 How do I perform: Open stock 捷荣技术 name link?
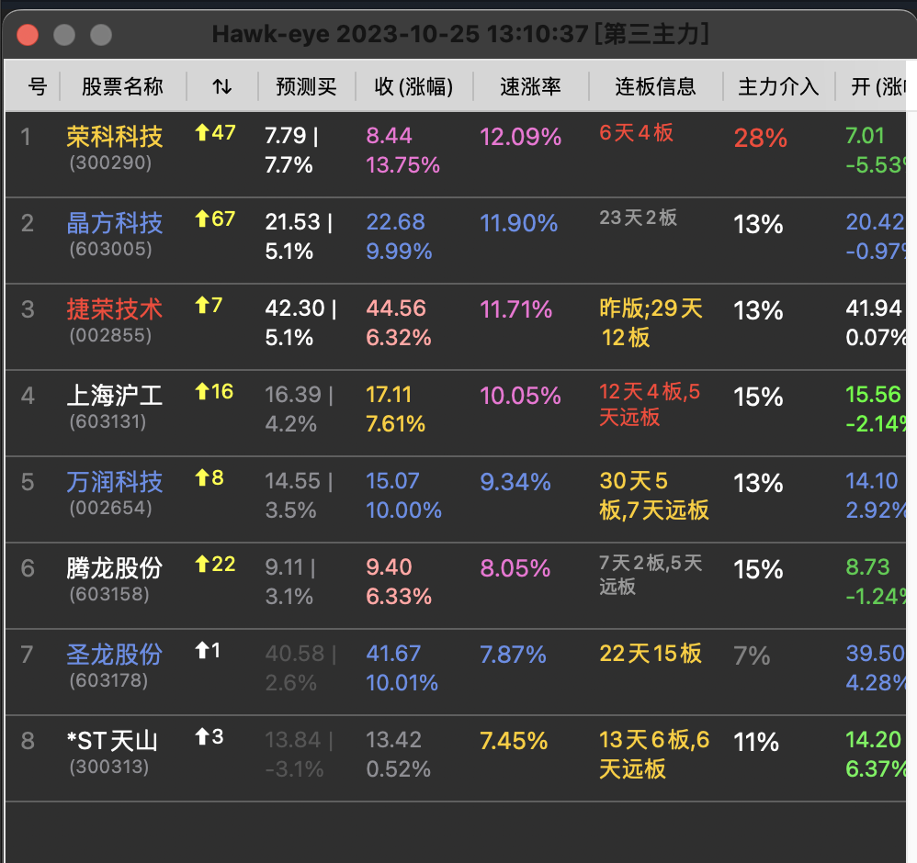point(115,309)
